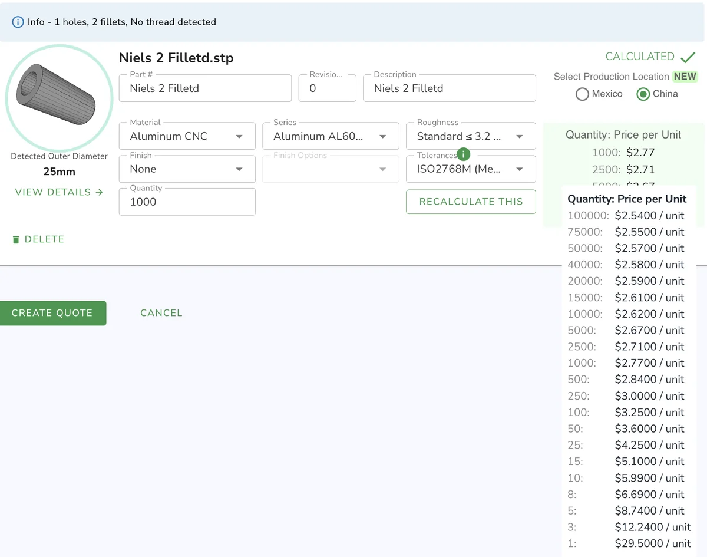Click the Part # input field

tap(205, 88)
